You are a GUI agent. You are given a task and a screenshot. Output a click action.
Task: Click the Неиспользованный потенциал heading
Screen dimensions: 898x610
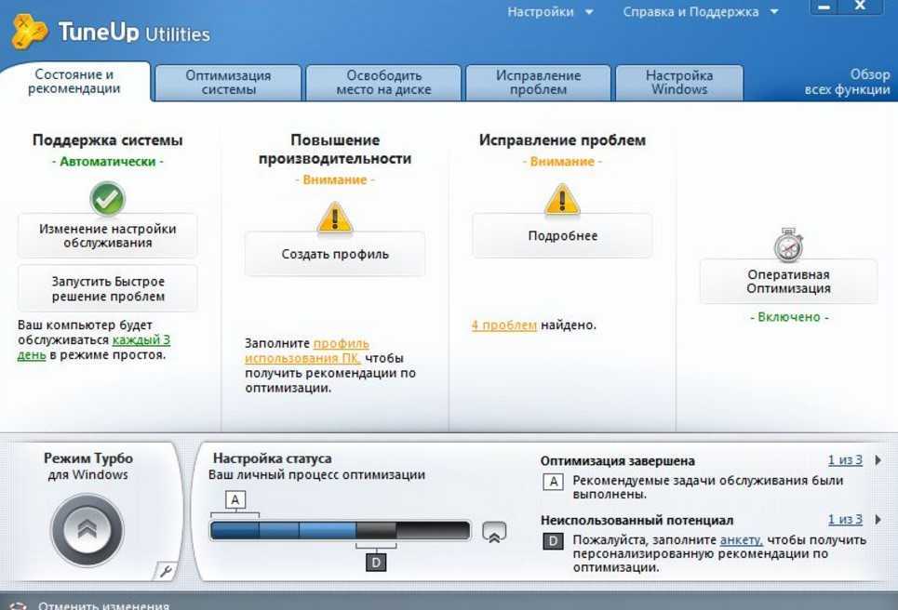(x=637, y=520)
